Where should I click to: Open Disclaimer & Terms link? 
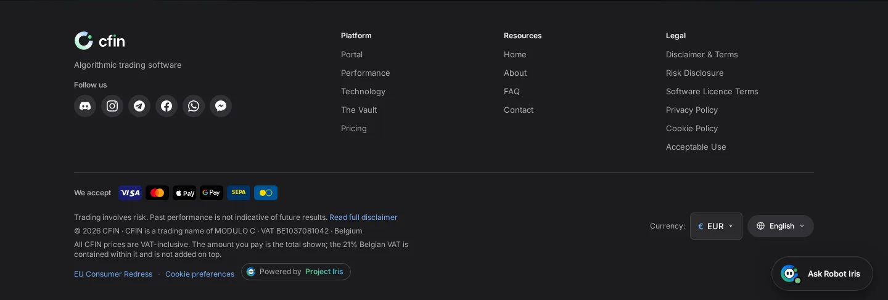coord(702,54)
